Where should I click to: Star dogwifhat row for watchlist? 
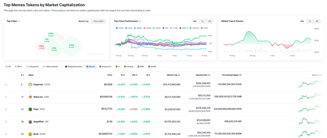pos(6,122)
